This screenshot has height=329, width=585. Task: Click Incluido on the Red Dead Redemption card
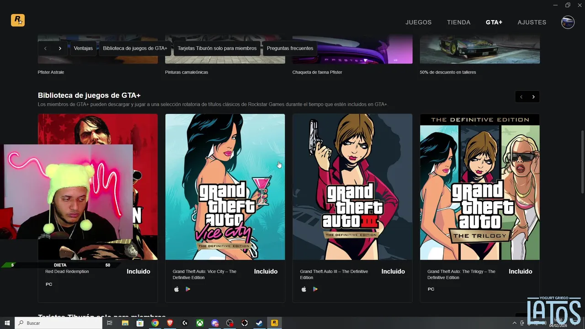(x=138, y=271)
